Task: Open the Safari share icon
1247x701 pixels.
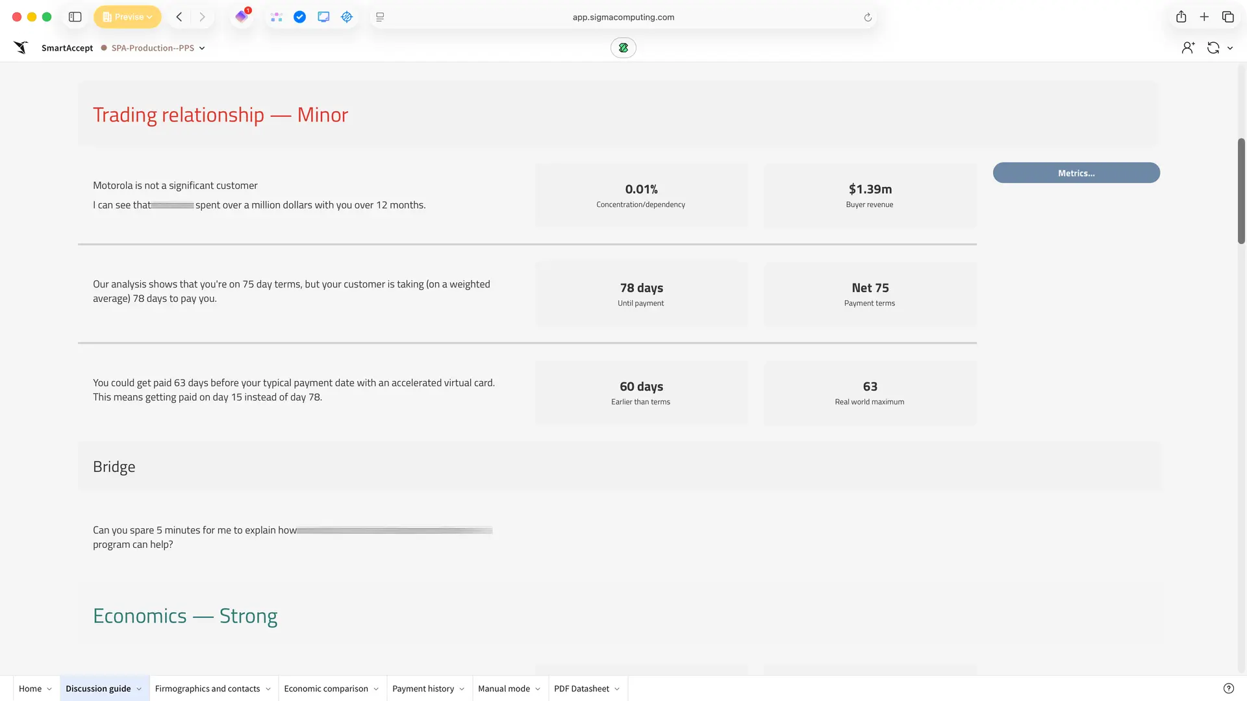Action: pyautogui.click(x=1181, y=17)
